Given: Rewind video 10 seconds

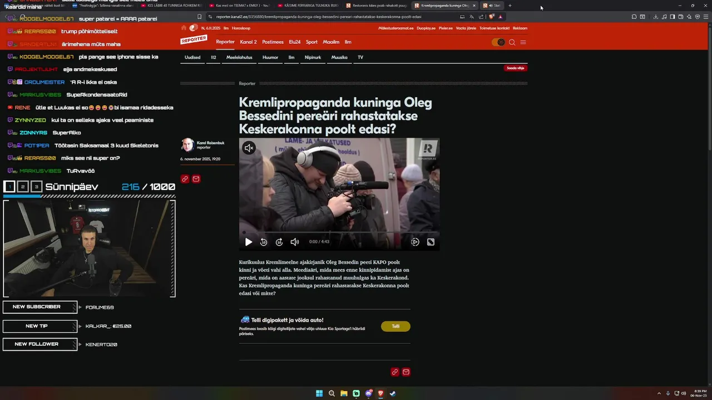Looking at the screenshot, I should (264, 242).
